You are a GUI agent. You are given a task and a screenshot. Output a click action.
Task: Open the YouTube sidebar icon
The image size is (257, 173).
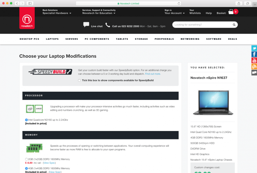254,60
